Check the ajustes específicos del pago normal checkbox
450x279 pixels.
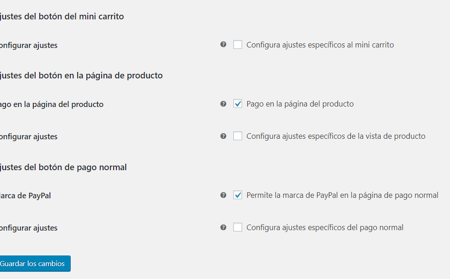click(x=237, y=227)
